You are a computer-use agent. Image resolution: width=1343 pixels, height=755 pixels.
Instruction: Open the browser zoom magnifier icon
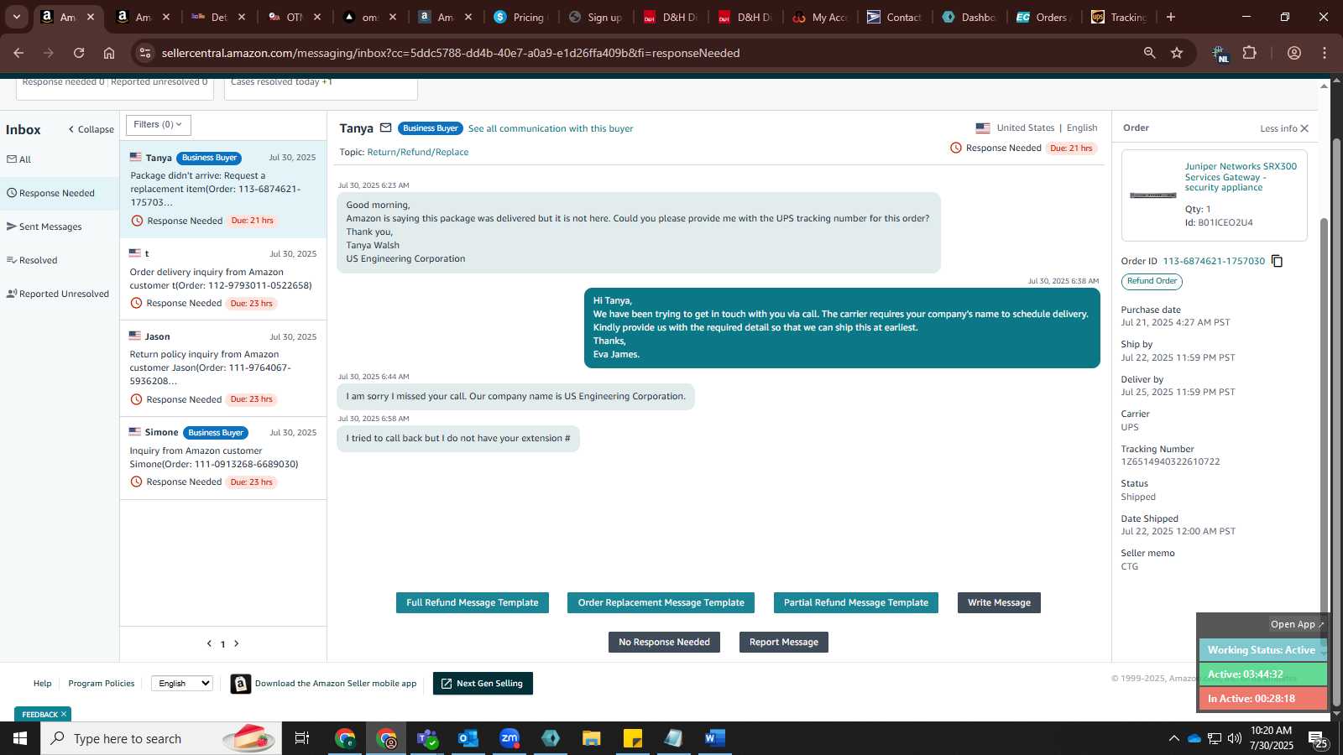(x=1149, y=53)
